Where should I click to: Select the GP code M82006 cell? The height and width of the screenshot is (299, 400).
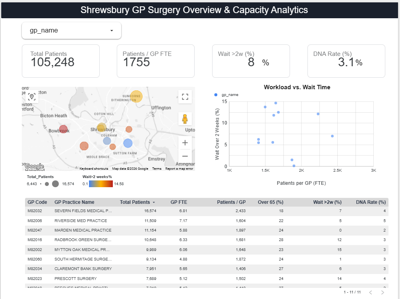[35, 221]
